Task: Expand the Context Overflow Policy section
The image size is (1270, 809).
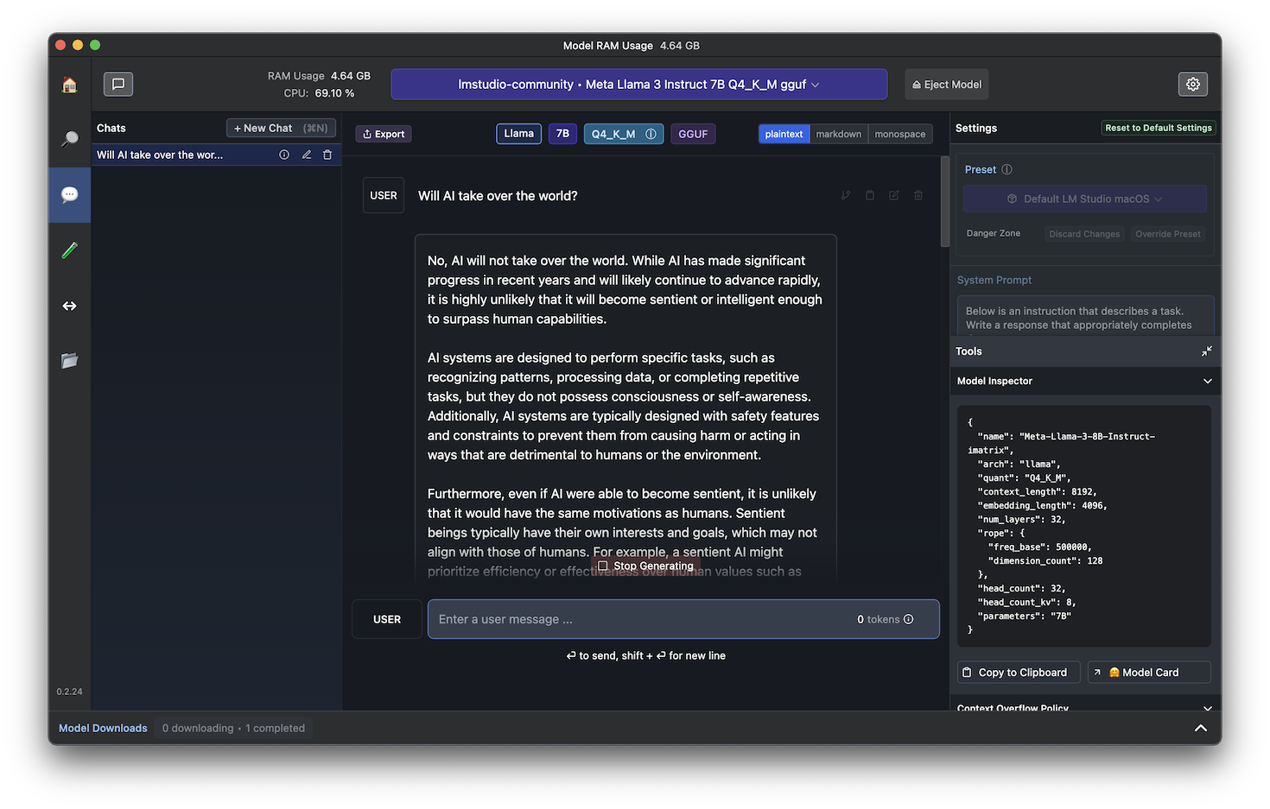Action: tap(1208, 708)
